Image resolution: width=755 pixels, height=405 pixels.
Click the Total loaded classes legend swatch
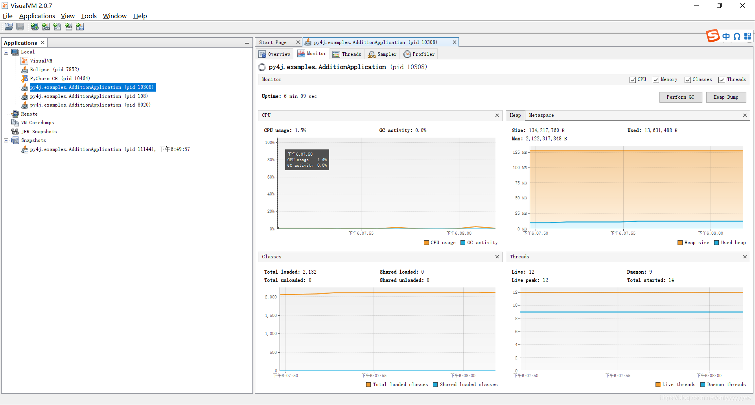coord(368,385)
